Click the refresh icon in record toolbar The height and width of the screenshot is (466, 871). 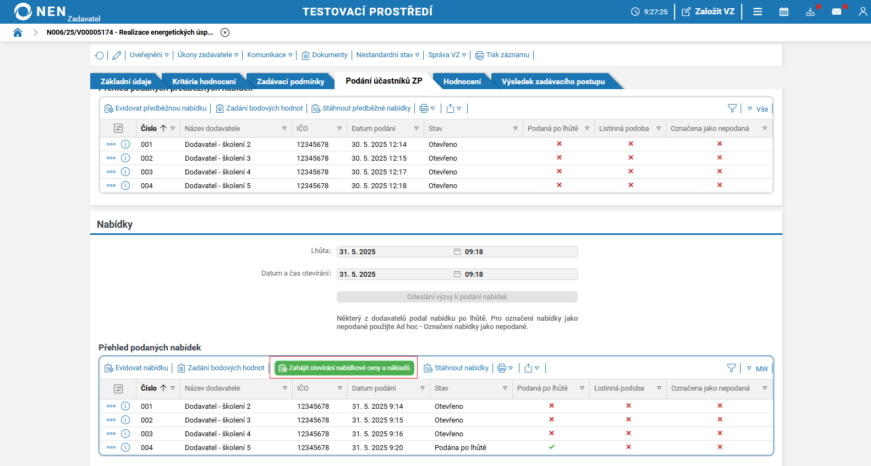[99, 55]
